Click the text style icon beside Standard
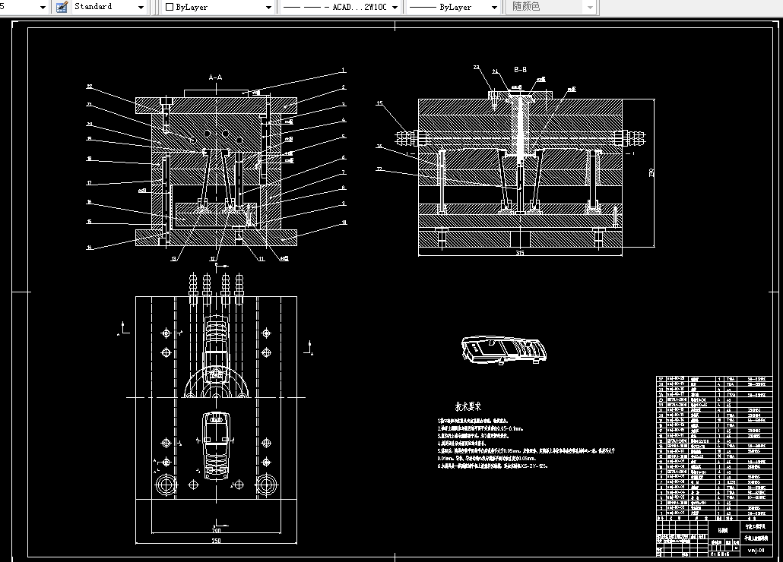Viewport: 783px width, 562px height. [x=62, y=7]
